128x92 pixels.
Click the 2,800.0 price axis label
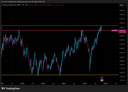[x=122, y=15]
